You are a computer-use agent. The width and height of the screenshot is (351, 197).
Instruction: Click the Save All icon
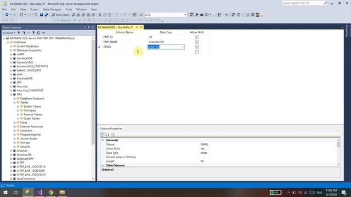coord(46,15)
